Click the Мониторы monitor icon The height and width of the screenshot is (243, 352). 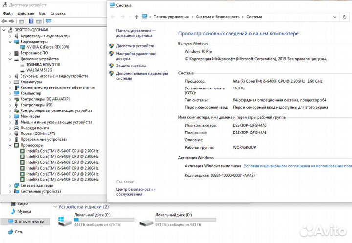coord(16,116)
